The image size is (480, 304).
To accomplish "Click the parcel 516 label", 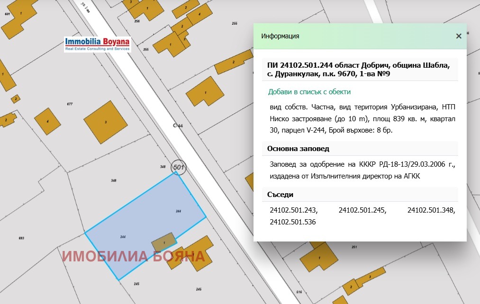I will click(x=299, y=293).
